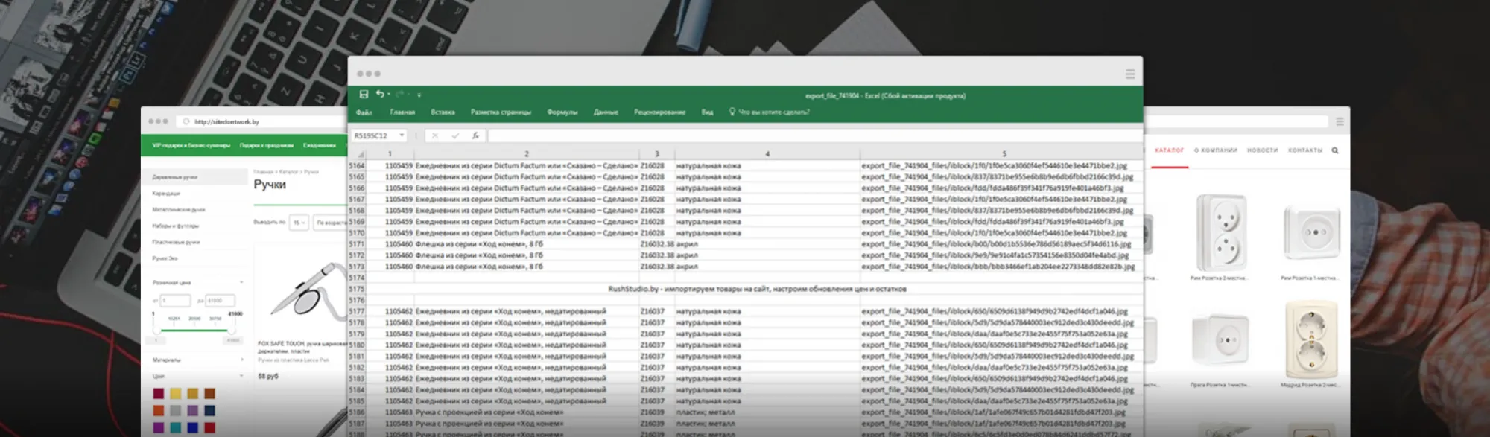Click the Insert Function fx icon

click(475, 135)
